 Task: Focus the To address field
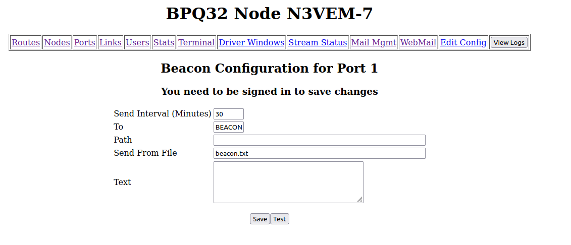(x=229, y=127)
